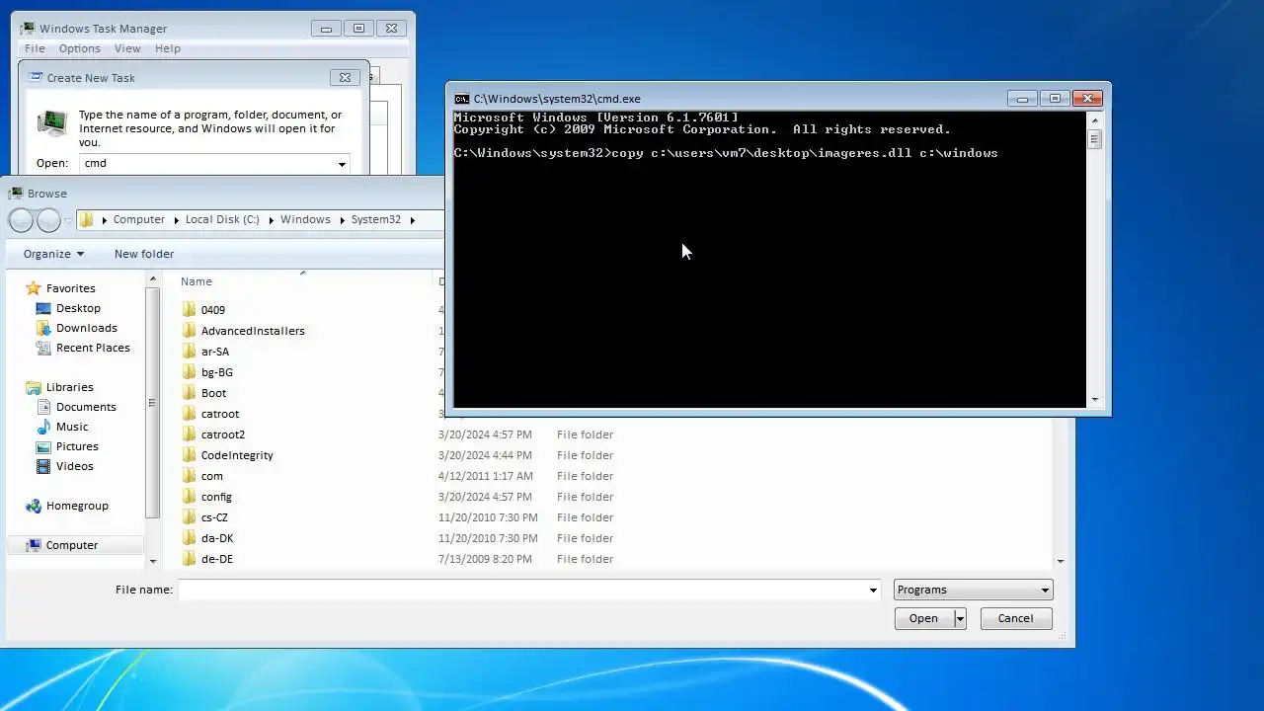Screen dimensions: 1264x711
Task: Select the ar-SA folder icon
Action: tap(190, 352)
